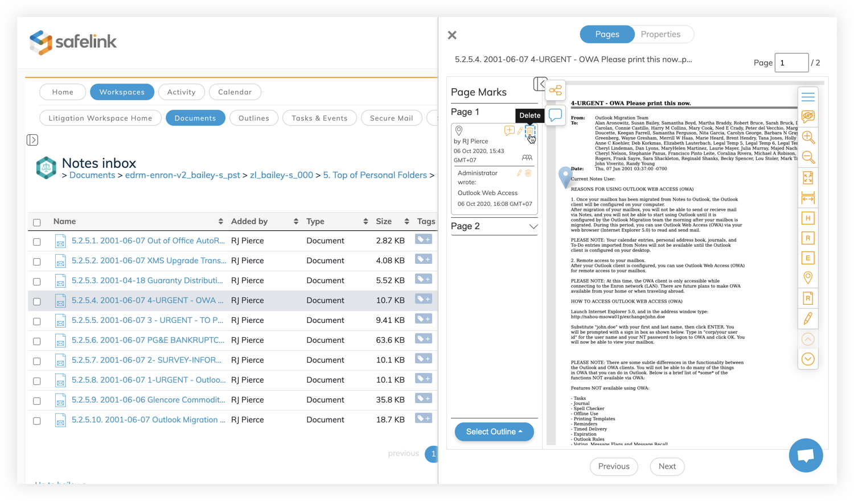
Task: Zoom out of the document
Action: 808,158
